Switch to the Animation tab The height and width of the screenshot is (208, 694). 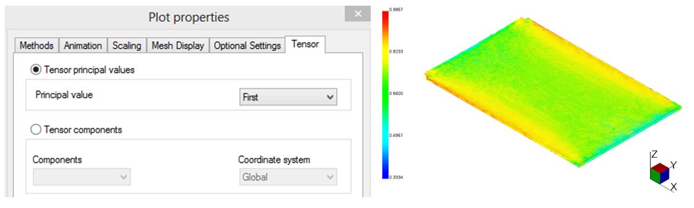coord(83,46)
